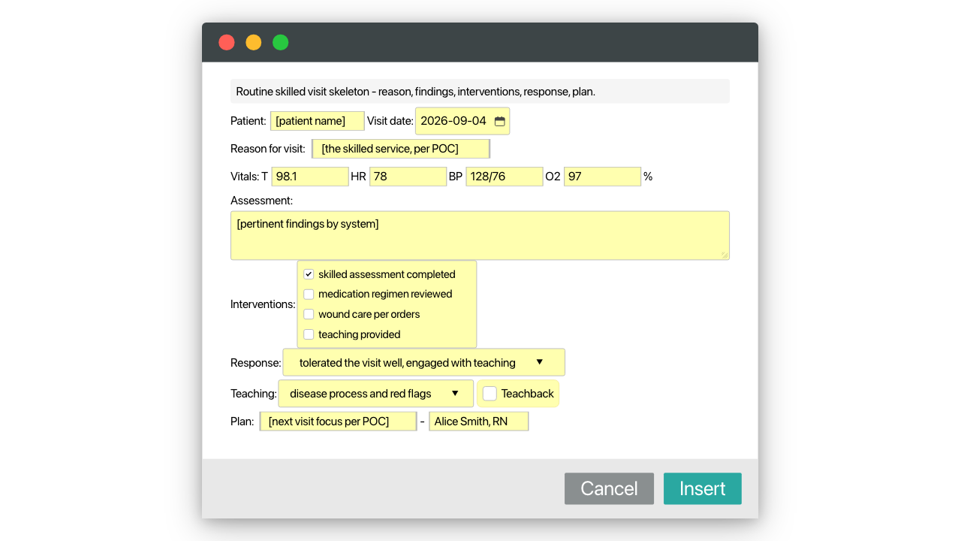The image size is (961, 541).
Task: Click the Cancel button
Action: (609, 488)
